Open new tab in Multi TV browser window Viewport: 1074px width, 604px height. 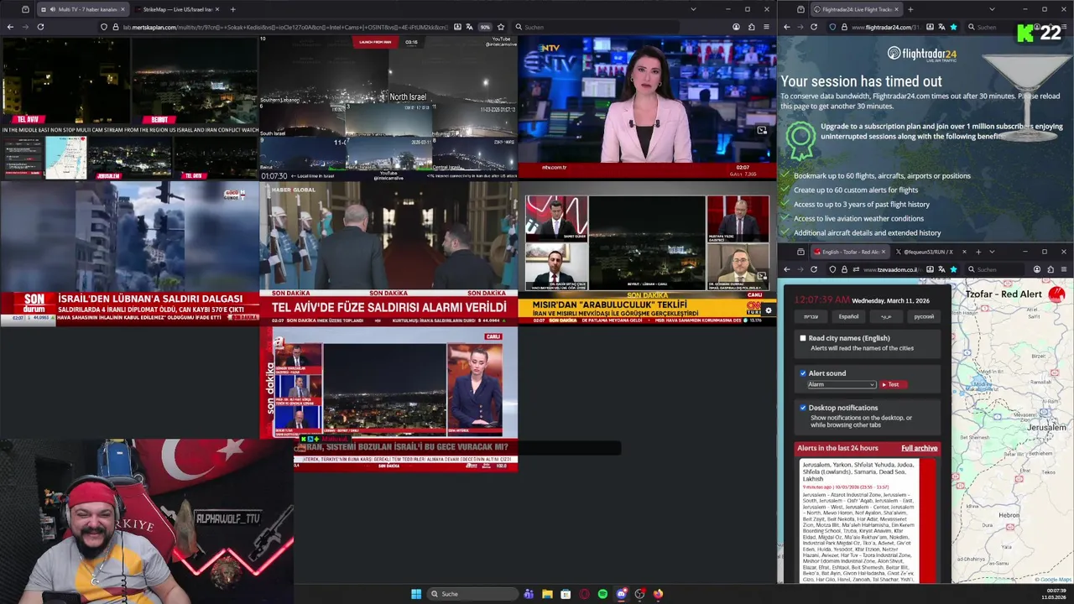click(232, 9)
